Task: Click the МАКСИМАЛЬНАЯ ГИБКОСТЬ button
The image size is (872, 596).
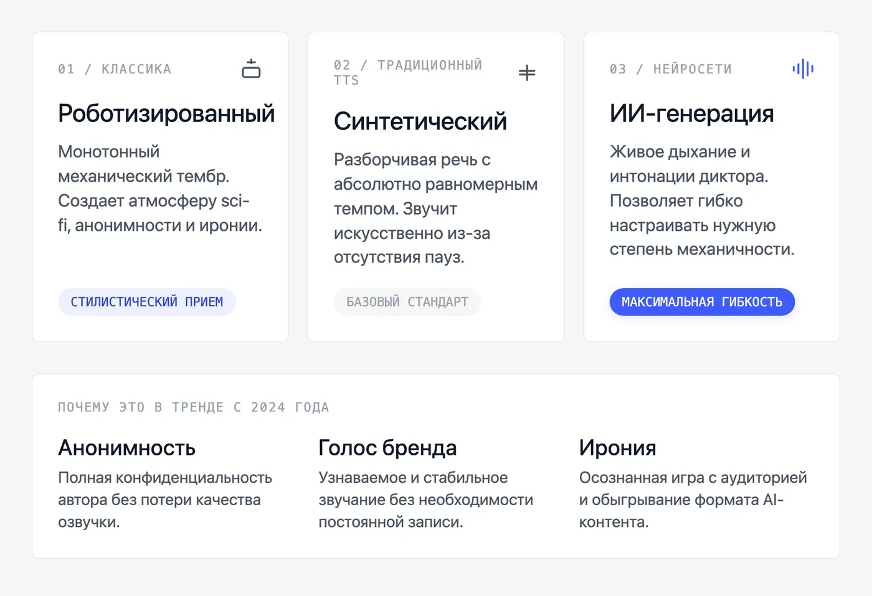Action: click(702, 302)
